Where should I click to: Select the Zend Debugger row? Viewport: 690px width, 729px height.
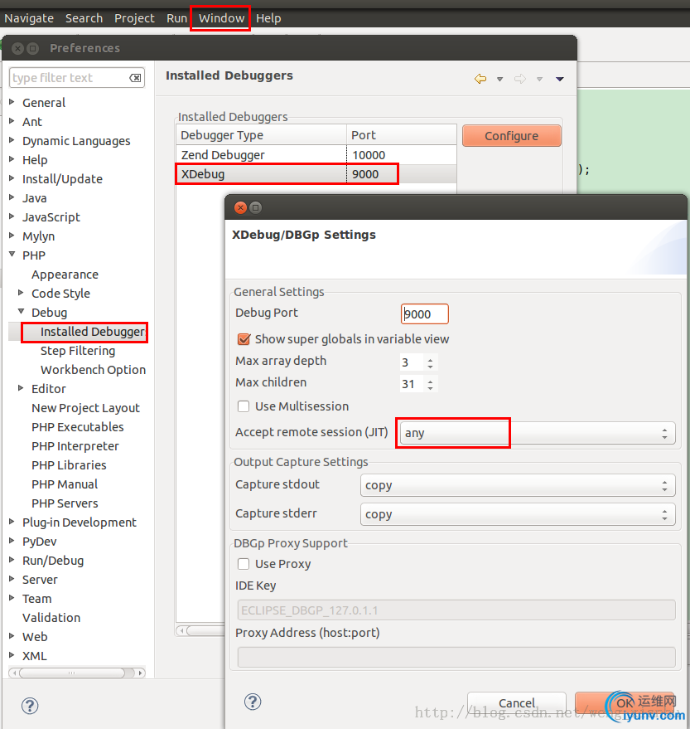316,155
